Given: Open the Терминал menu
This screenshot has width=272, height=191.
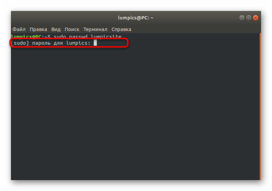Looking at the screenshot, I should (x=95, y=29).
